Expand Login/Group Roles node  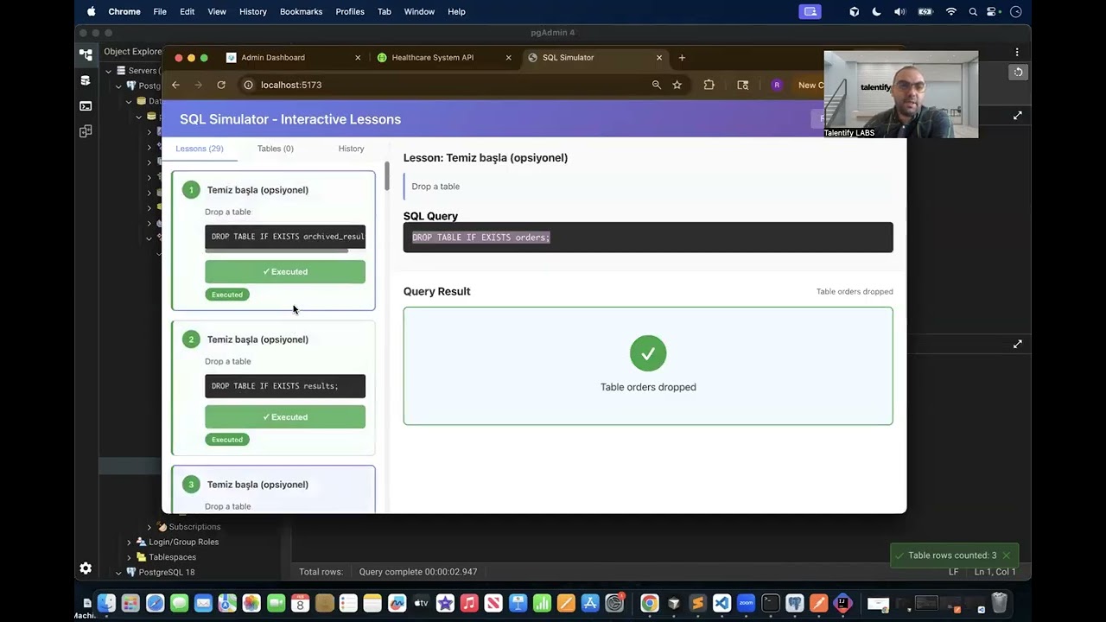pos(130,543)
